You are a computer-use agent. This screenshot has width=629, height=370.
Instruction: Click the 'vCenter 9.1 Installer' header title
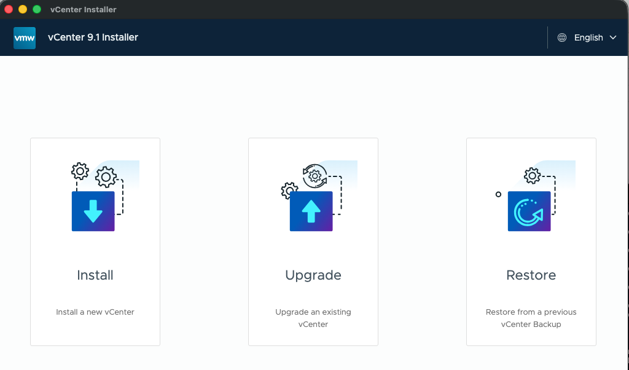click(x=93, y=37)
